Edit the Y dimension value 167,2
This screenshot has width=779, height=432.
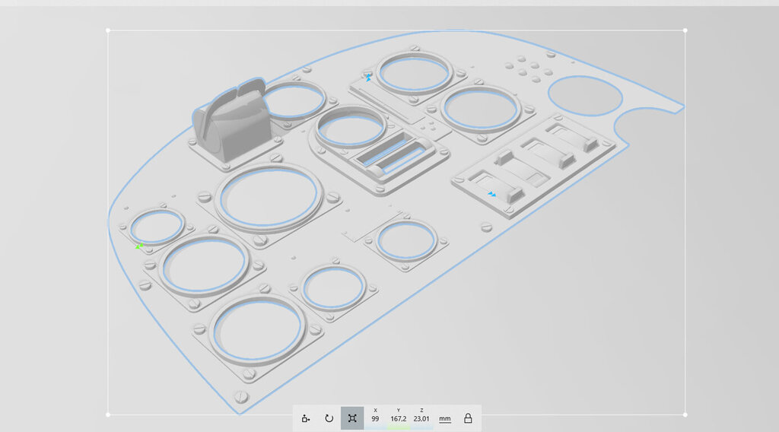398,418
